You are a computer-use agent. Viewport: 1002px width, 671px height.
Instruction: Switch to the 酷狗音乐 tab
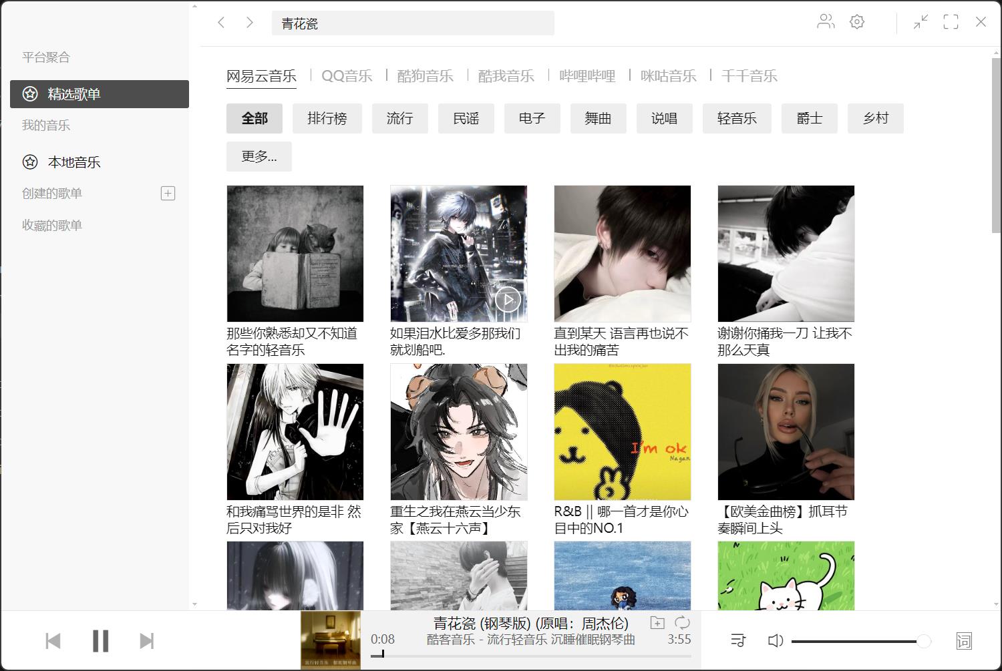click(426, 76)
